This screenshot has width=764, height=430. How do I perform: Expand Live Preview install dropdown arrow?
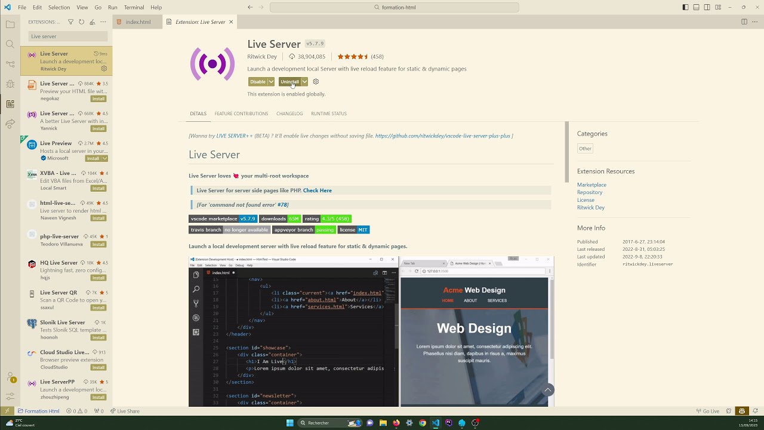tap(104, 158)
